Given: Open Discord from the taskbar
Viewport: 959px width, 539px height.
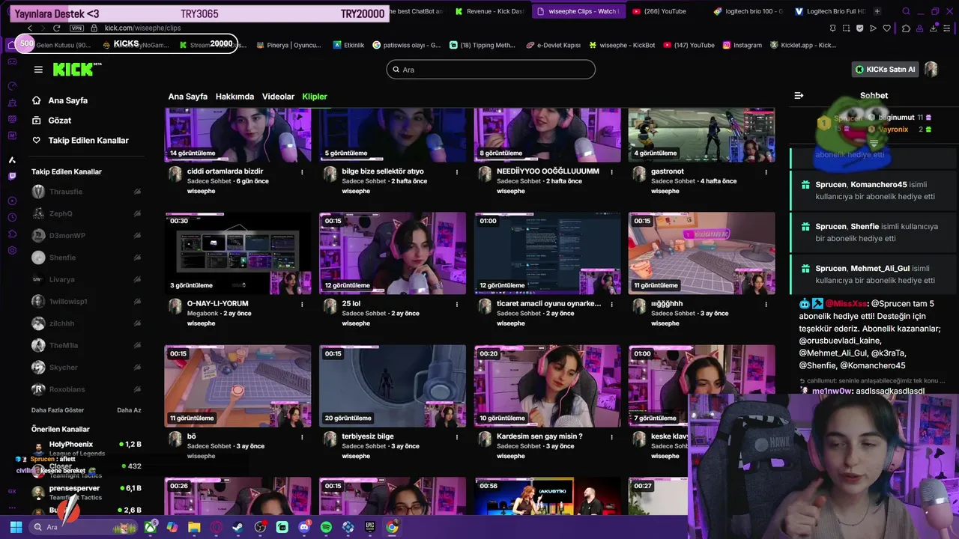Looking at the screenshot, I should (x=304, y=527).
